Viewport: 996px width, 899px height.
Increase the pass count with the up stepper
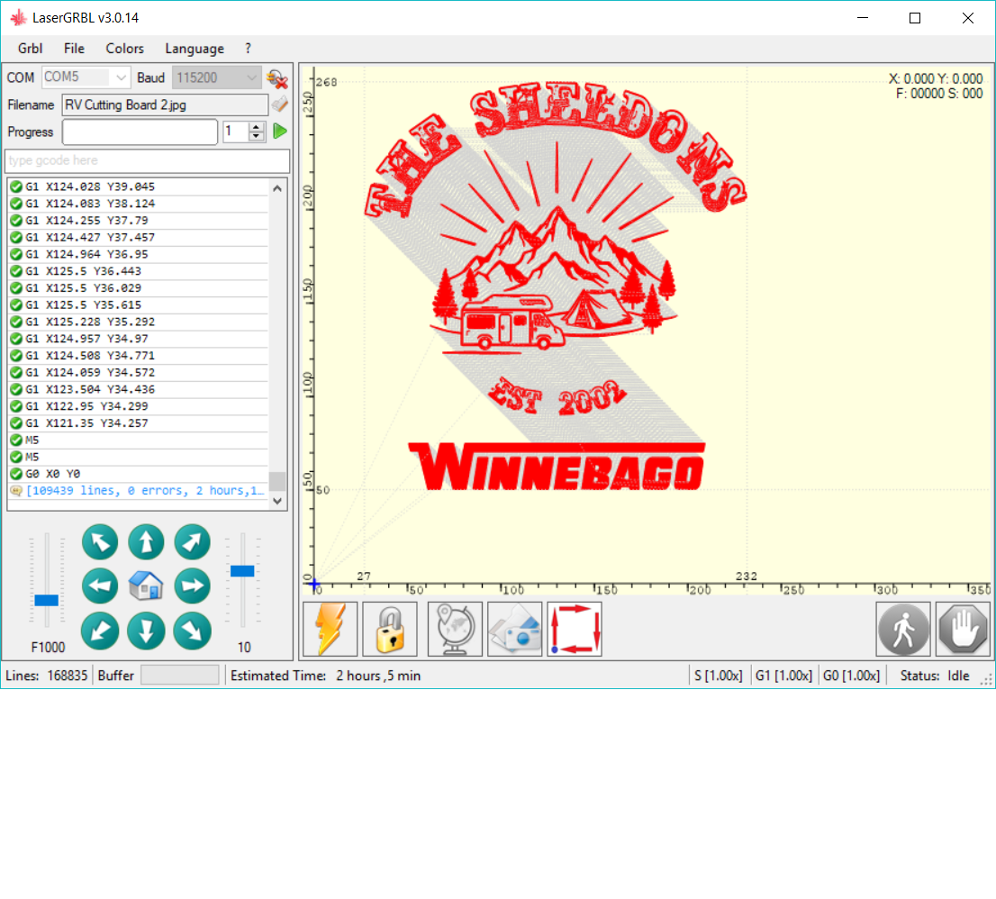click(256, 126)
